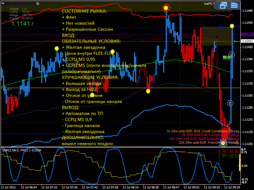Open the hamburger menu icon

[x=234, y=5]
